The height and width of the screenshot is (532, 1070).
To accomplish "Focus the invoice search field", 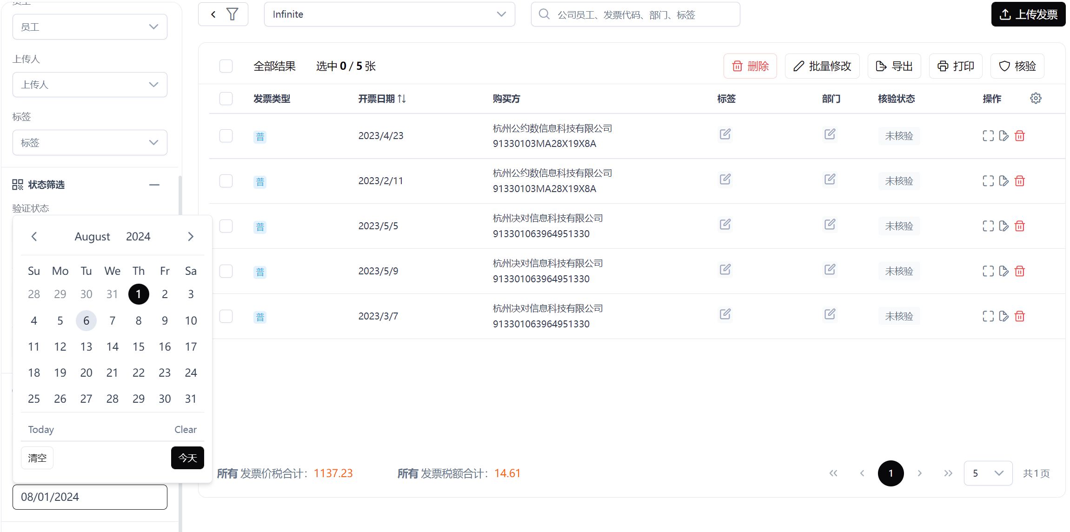I will 635,14.
